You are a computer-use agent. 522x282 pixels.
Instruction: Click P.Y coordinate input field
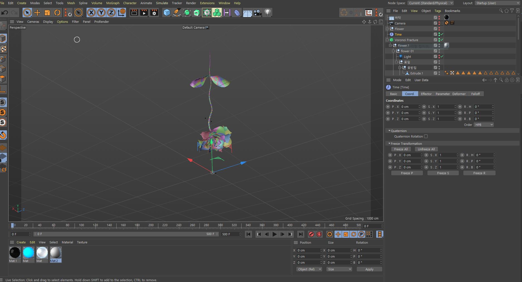[x=410, y=113]
